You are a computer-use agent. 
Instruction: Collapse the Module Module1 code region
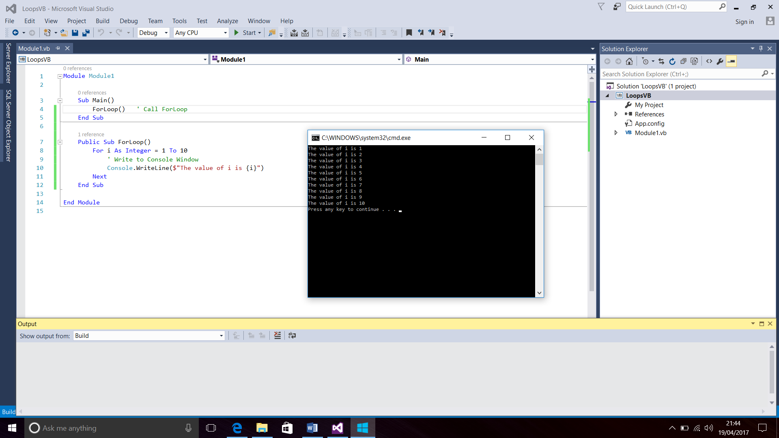tap(60, 76)
